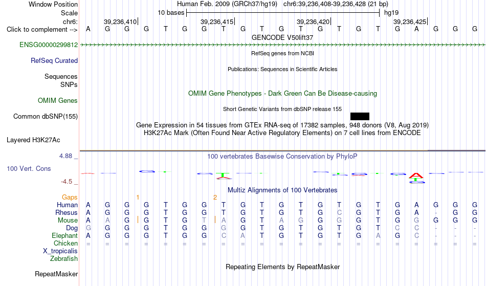Click 'Click to complement -->' label
Screen dimensions: 486x286
click(x=42, y=30)
